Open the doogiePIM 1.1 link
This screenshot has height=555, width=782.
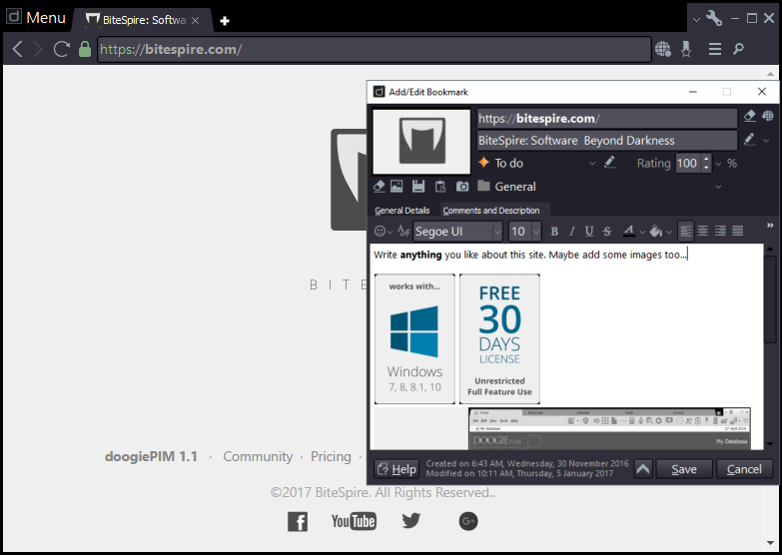click(151, 457)
